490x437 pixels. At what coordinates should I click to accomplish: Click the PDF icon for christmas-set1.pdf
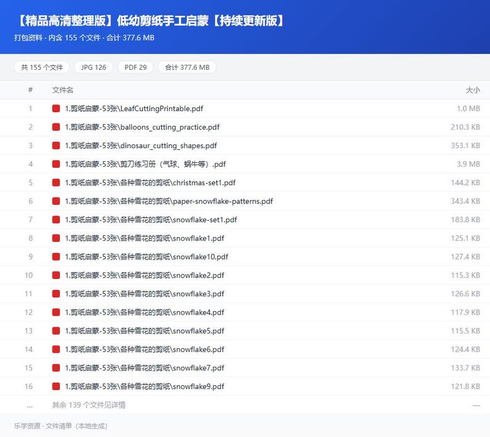pos(56,183)
